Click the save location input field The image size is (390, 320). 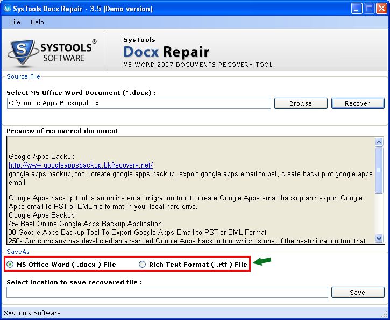coord(167,293)
